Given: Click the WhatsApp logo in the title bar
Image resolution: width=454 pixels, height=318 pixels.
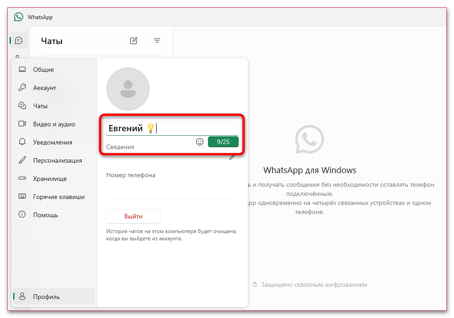Looking at the screenshot, I should (19, 17).
